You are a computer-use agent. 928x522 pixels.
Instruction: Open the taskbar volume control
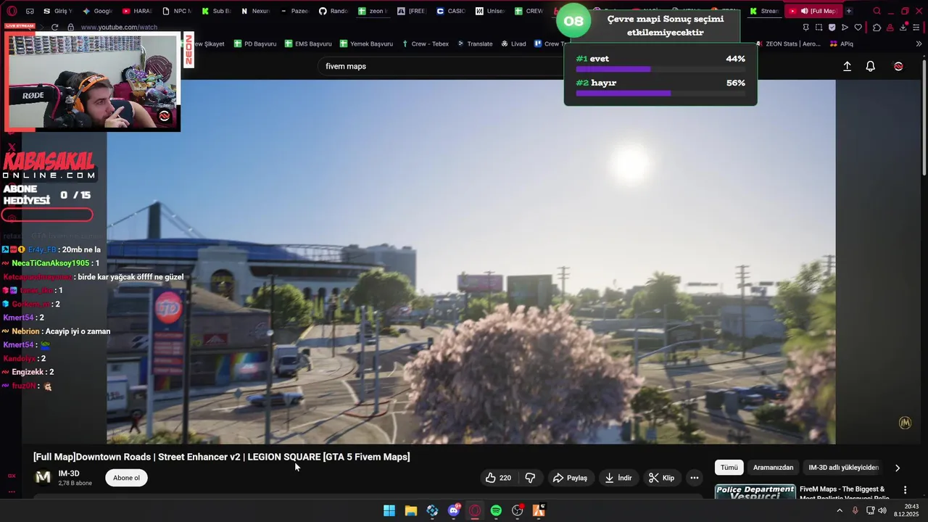click(882, 510)
